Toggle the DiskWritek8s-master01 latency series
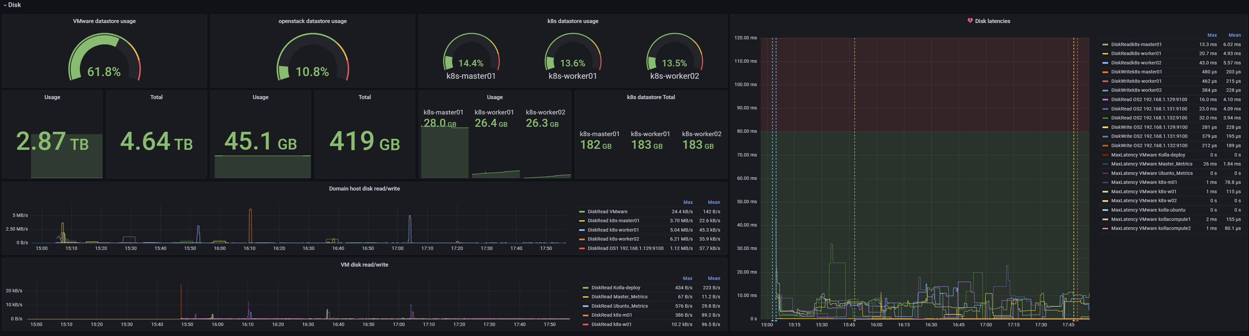Viewport: 1249px width, 336px height. pyautogui.click(x=1137, y=72)
